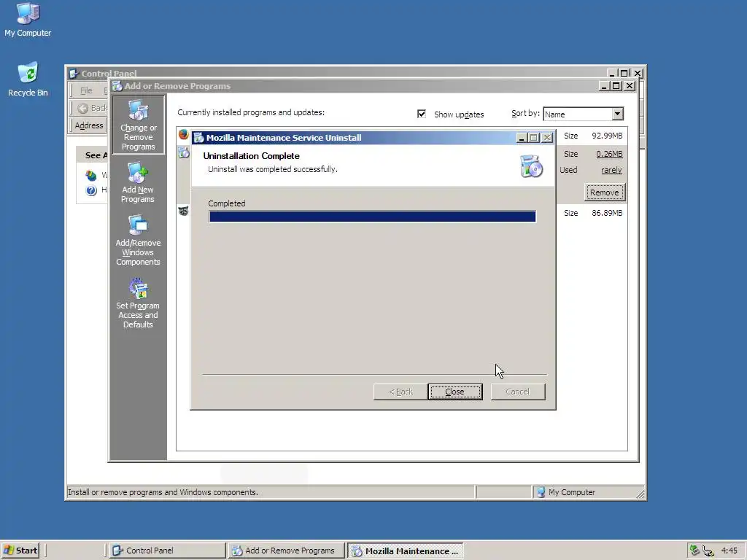Click the Start button
Screen dimensions: 747x560
pyautogui.click(x=20, y=551)
